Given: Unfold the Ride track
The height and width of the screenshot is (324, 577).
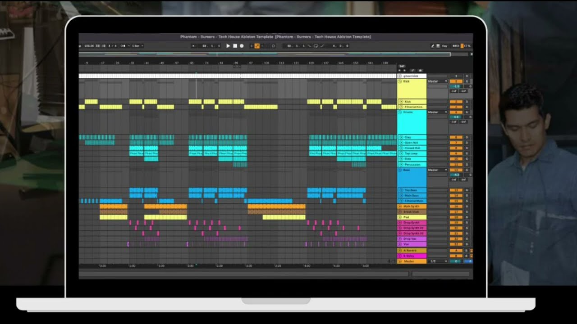Looking at the screenshot, I should pos(401,159).
